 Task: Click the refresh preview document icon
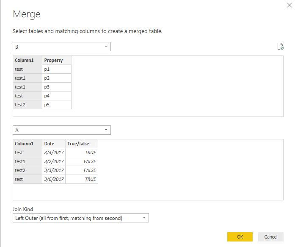point(281,46)
